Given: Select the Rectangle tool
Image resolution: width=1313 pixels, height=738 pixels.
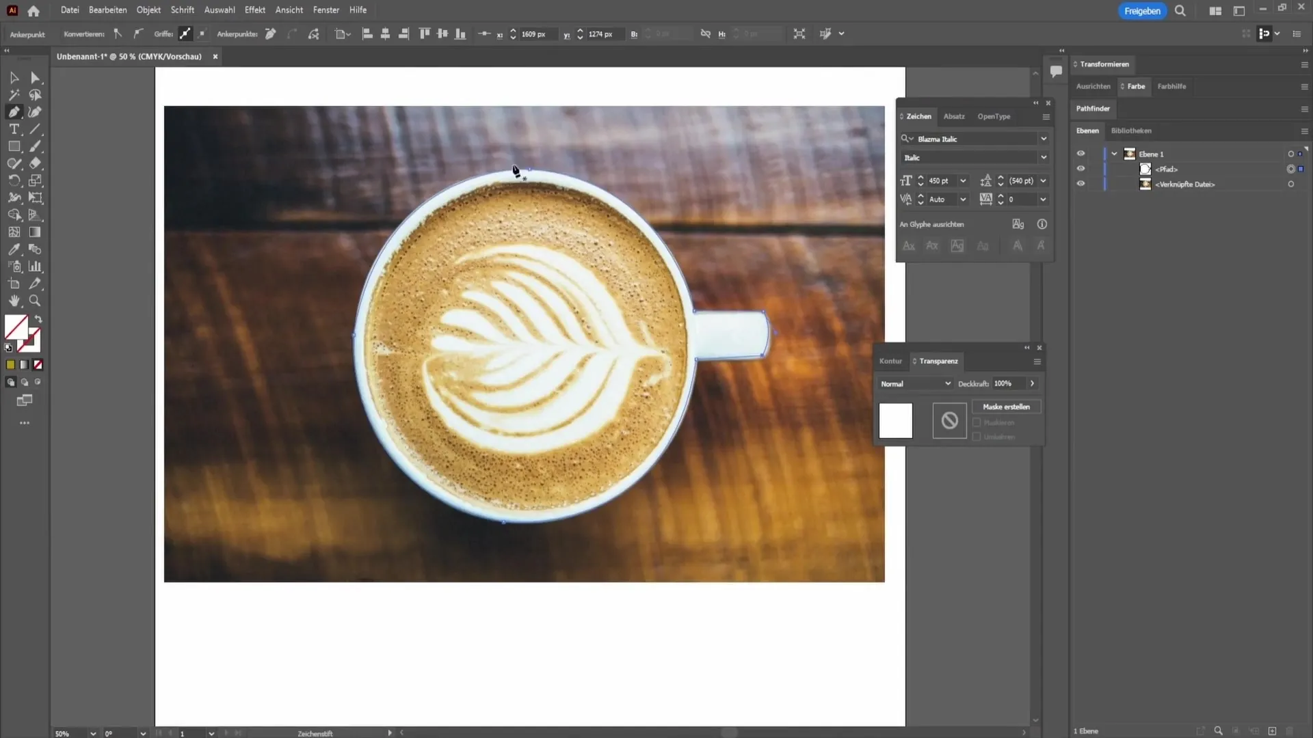Looking at the screenshot, I should pyautogui.click(x=14, y=146).
